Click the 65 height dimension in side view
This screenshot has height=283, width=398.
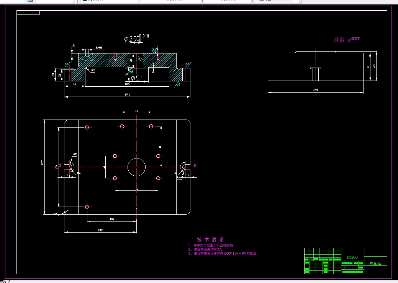coord(374,66)
